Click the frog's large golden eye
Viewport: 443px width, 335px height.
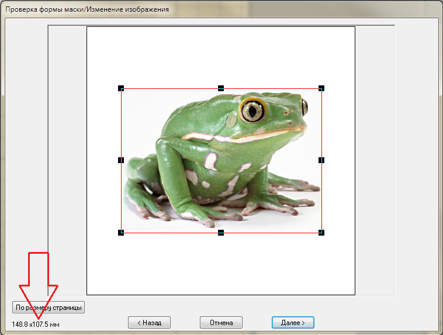252,109
